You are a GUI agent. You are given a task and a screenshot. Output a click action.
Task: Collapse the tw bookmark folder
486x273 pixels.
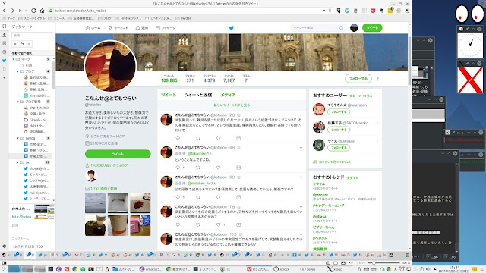17,162
